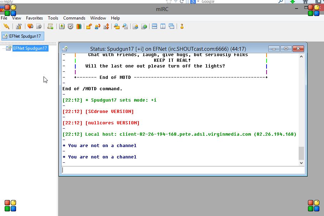Open the Channels List toolbar icon
Viewport: 324px width, 216px height.
click(x=39, y=26)
